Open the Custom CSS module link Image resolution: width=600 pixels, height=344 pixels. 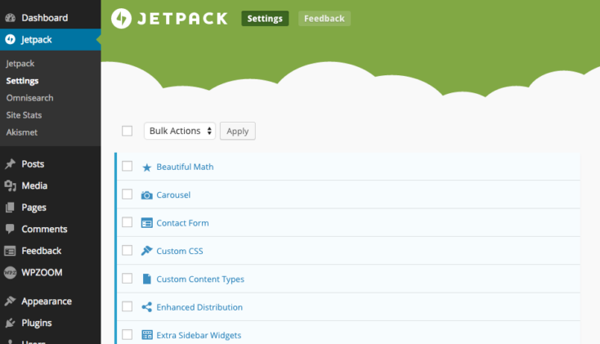[x=180, y=251]
